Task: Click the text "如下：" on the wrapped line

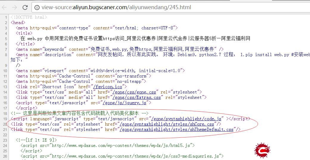Action: point(19,60)
